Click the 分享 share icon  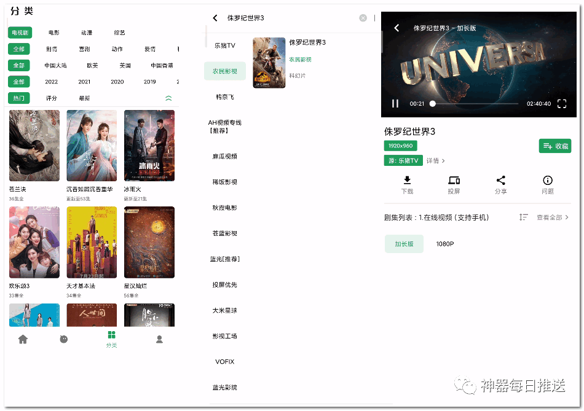pos(500,180)
